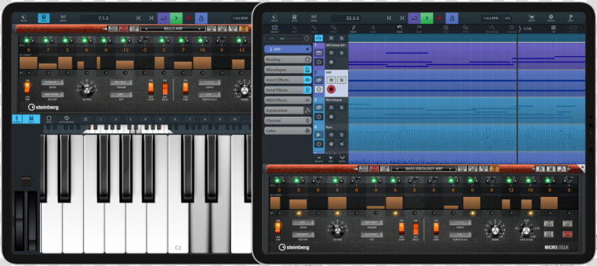Open Media on the right iPad toolbar
The width and height of the screenshot is (597, 266).
(x=275, y=18)
